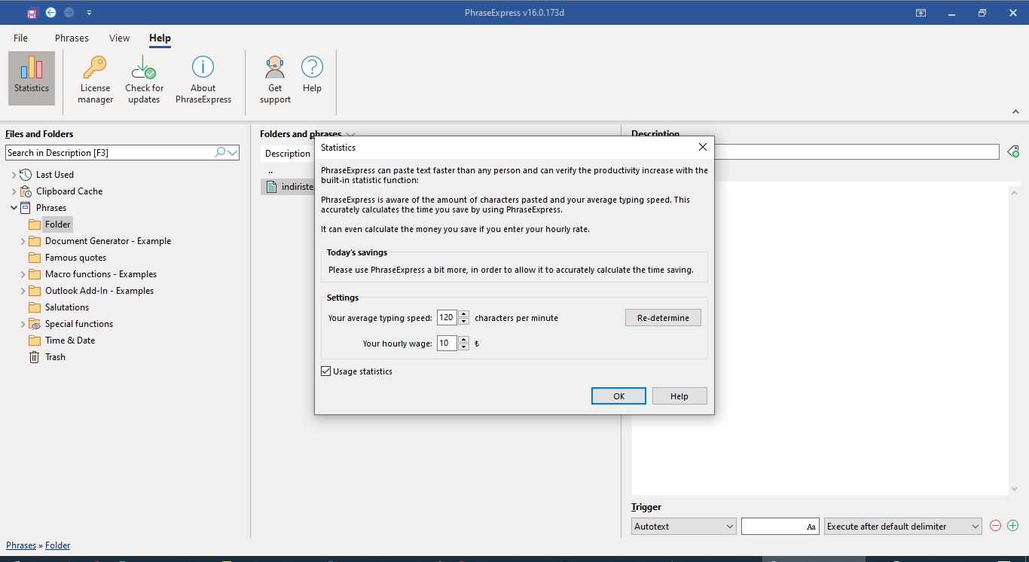This screenshot has width=1029, height=562.
Task: Click Get support icon
Action: tap(275, 78)
